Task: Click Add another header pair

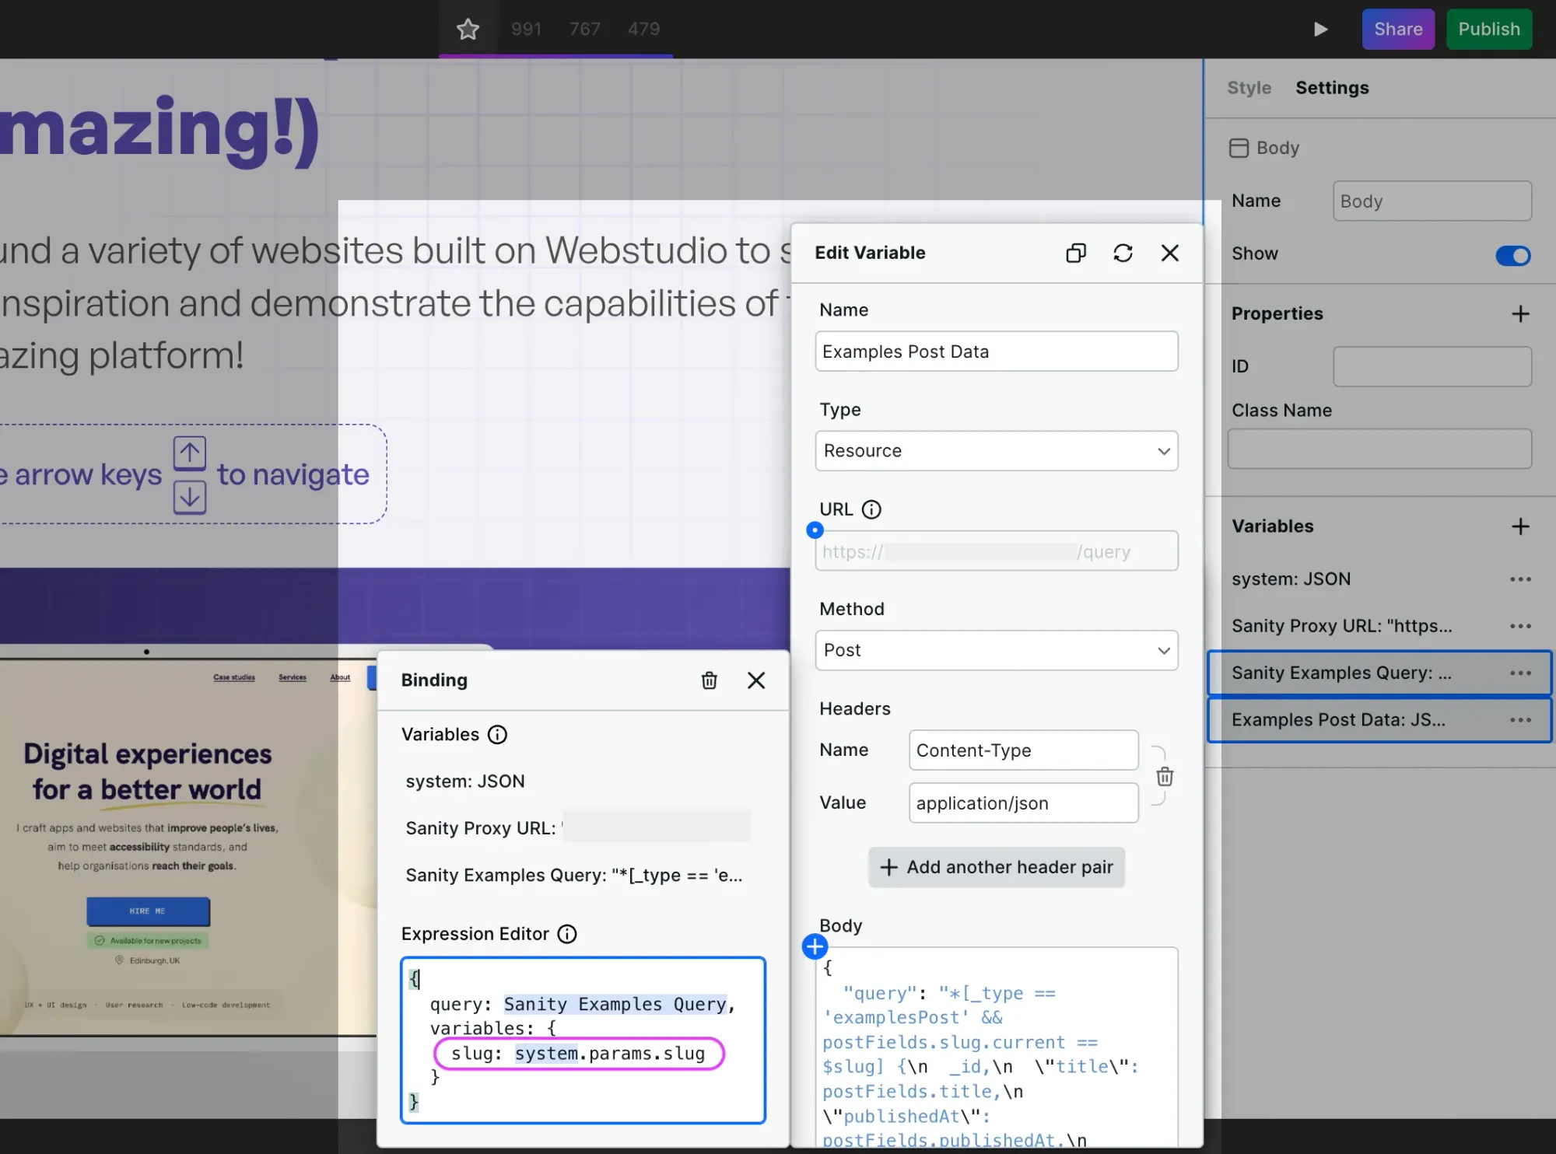Action: 996,867
